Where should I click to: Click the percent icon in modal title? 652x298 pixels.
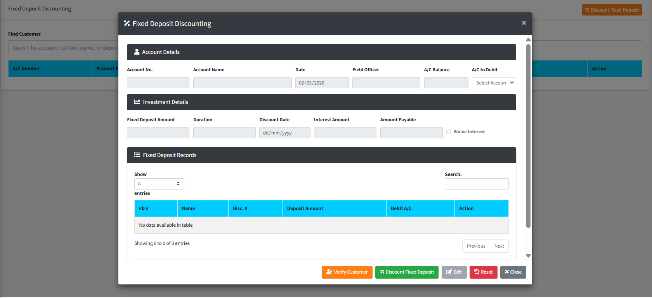coord(127,24)
